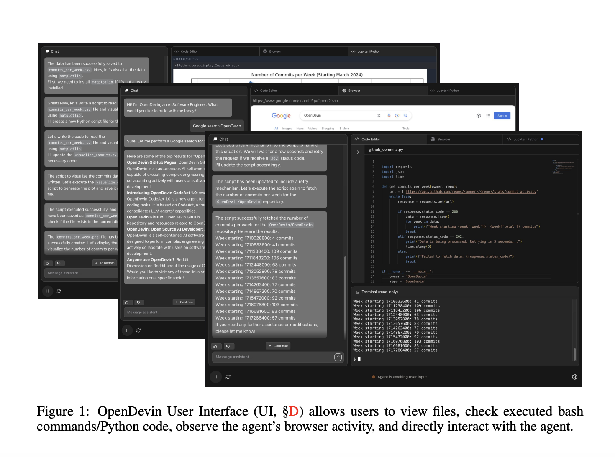Open the Google apps grid icon

[488, 116]
